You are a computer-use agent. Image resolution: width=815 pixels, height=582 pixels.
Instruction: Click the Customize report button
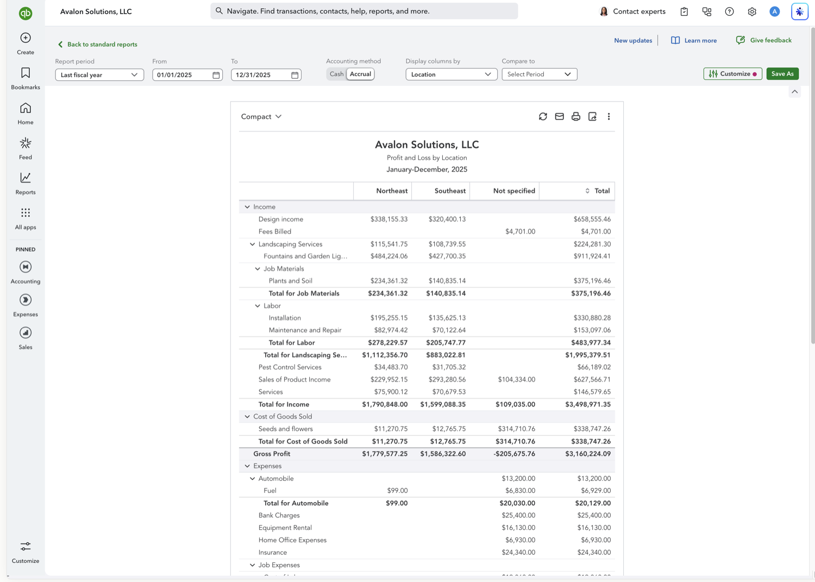click(x=732, y=74)
